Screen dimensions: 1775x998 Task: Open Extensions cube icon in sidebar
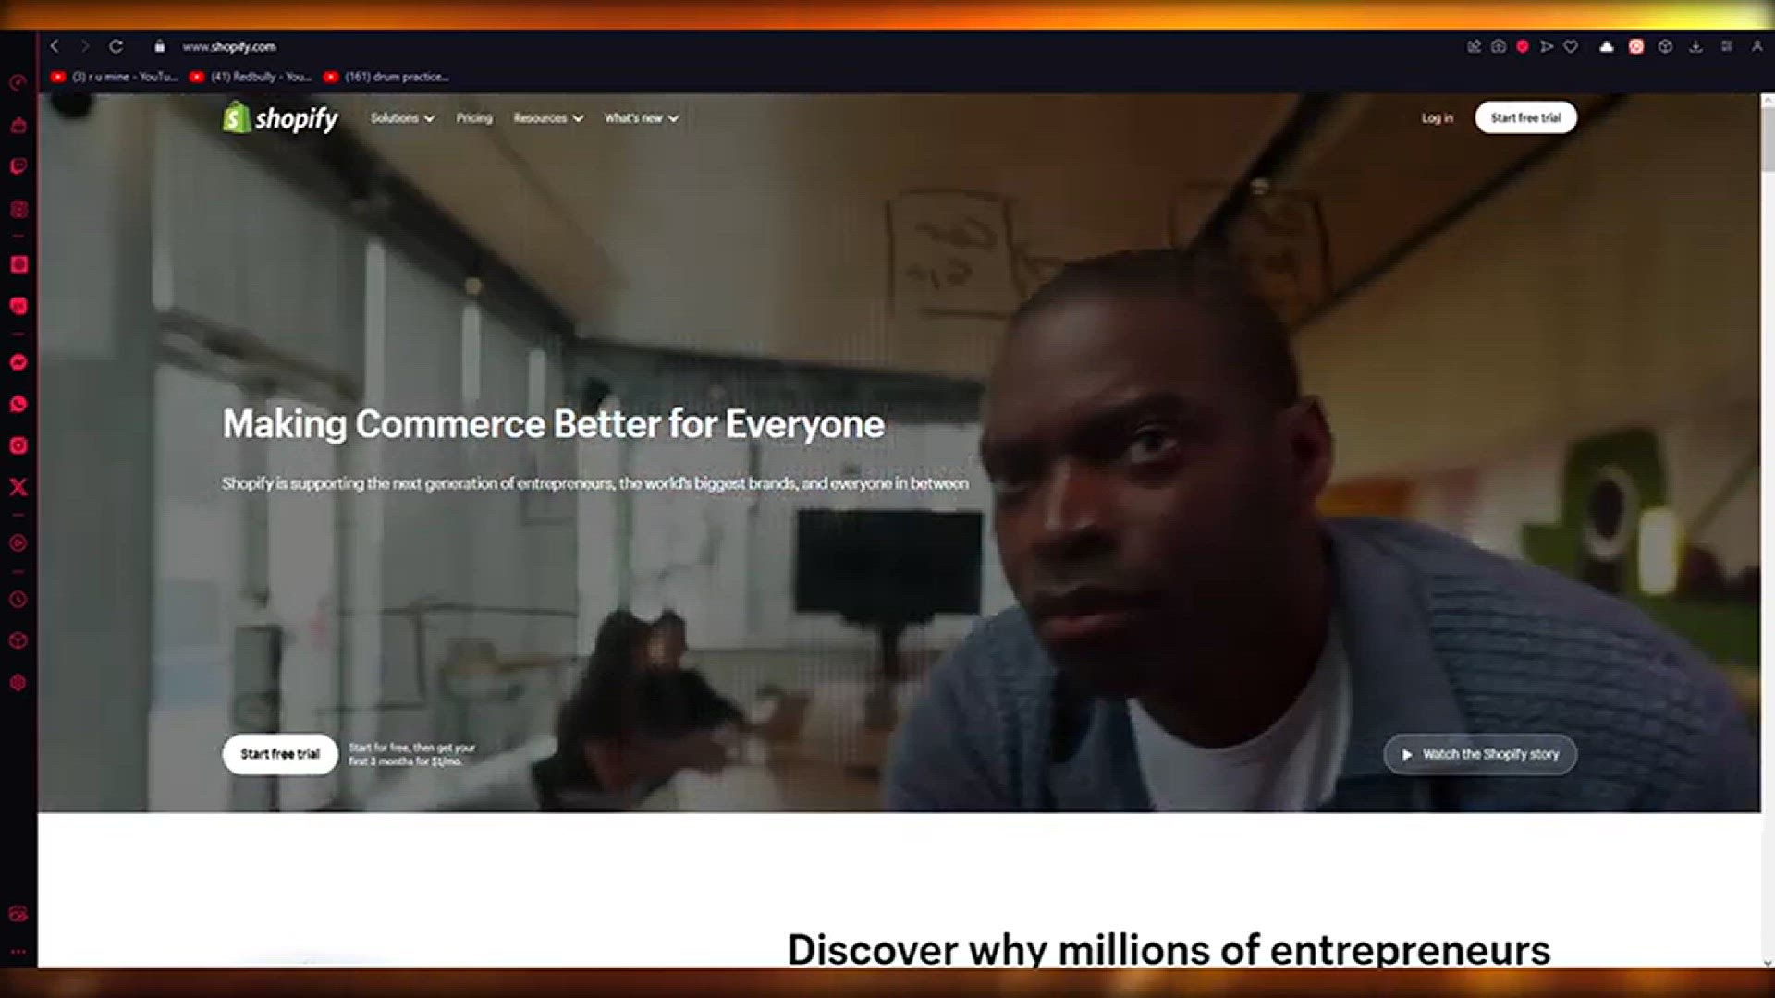(x=18, y=640)
